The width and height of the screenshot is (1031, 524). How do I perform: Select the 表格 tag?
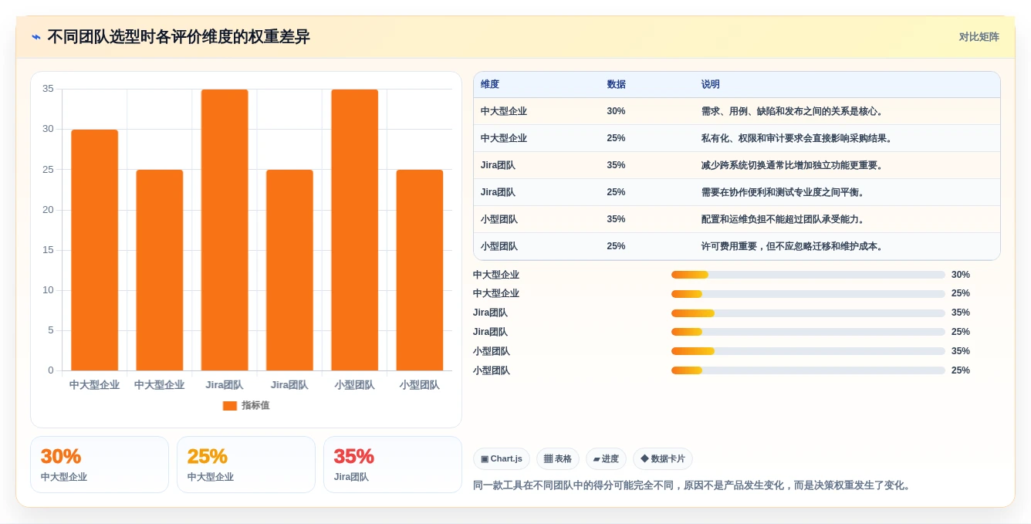tap(558, 459)
